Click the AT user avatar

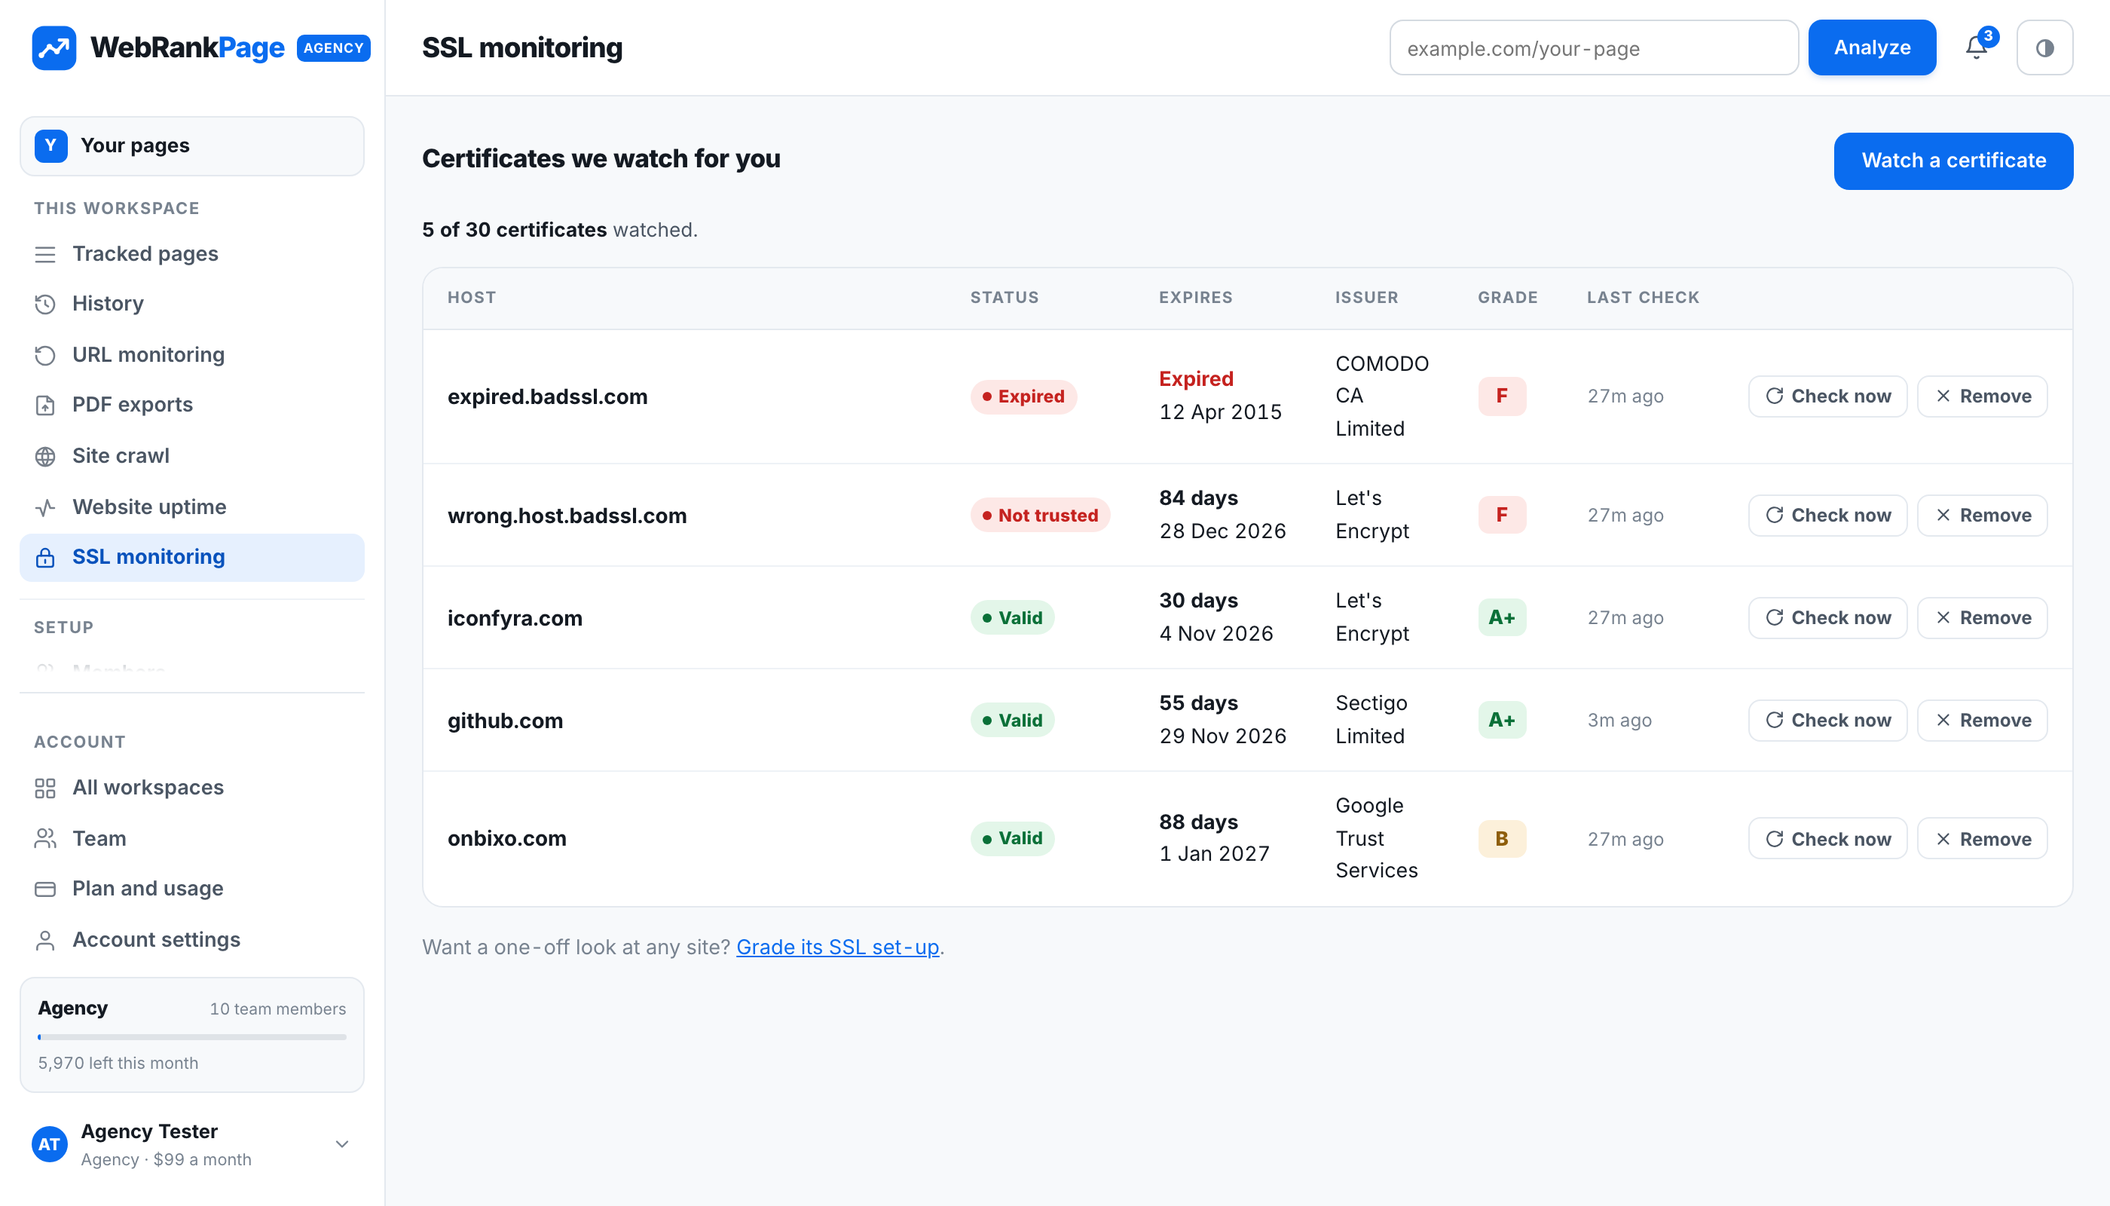pyautogui.click(x=50, y=1144)
